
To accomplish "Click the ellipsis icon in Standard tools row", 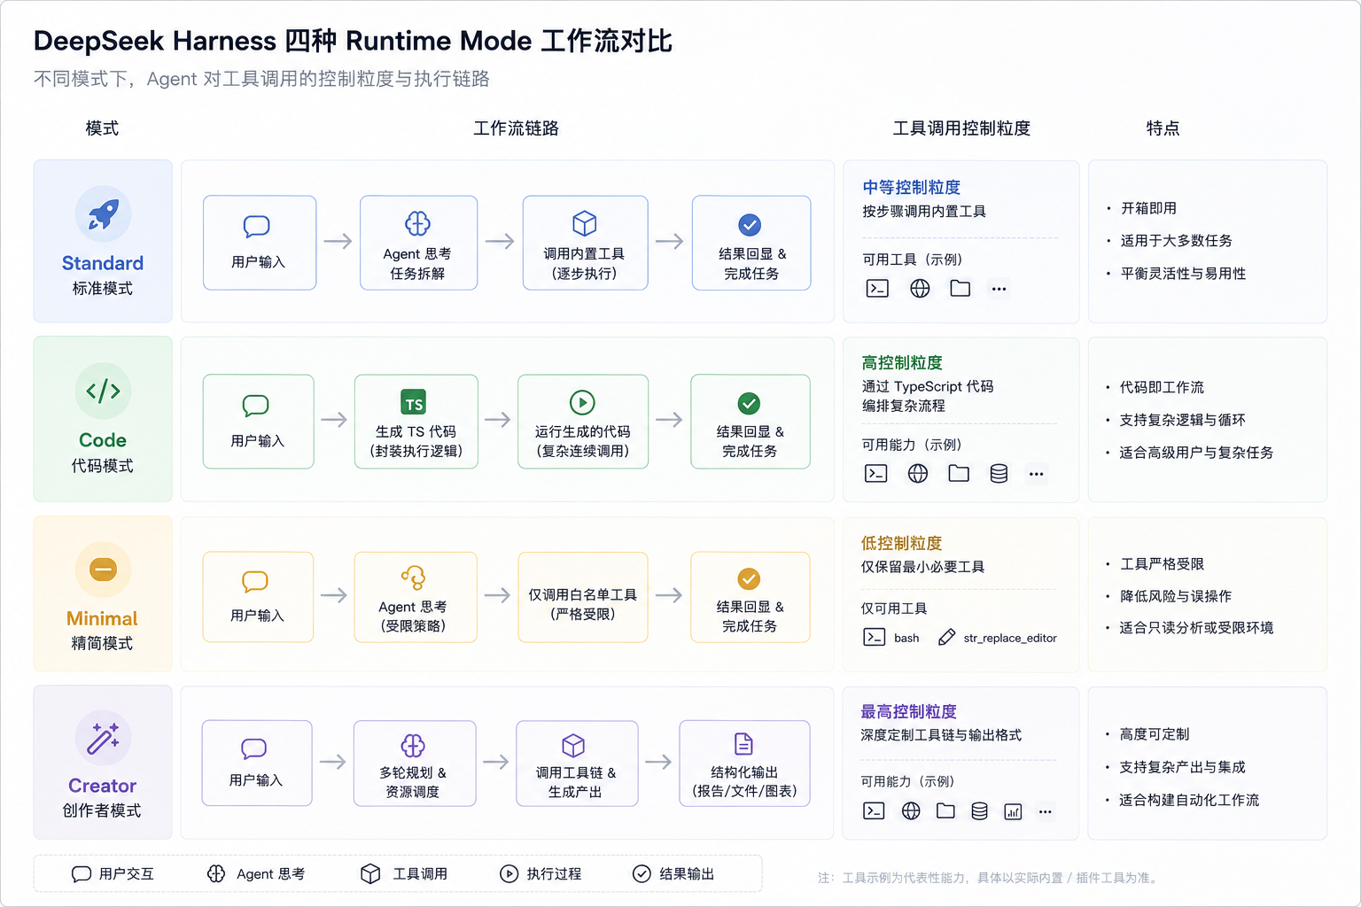I will pos(999,289).
